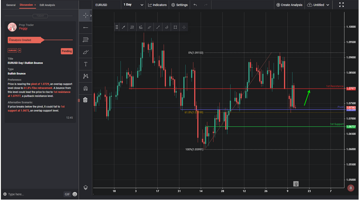Pick the small crosshair in floating toolbar
This screenshot has width=359, height=200.
point(184,27)
